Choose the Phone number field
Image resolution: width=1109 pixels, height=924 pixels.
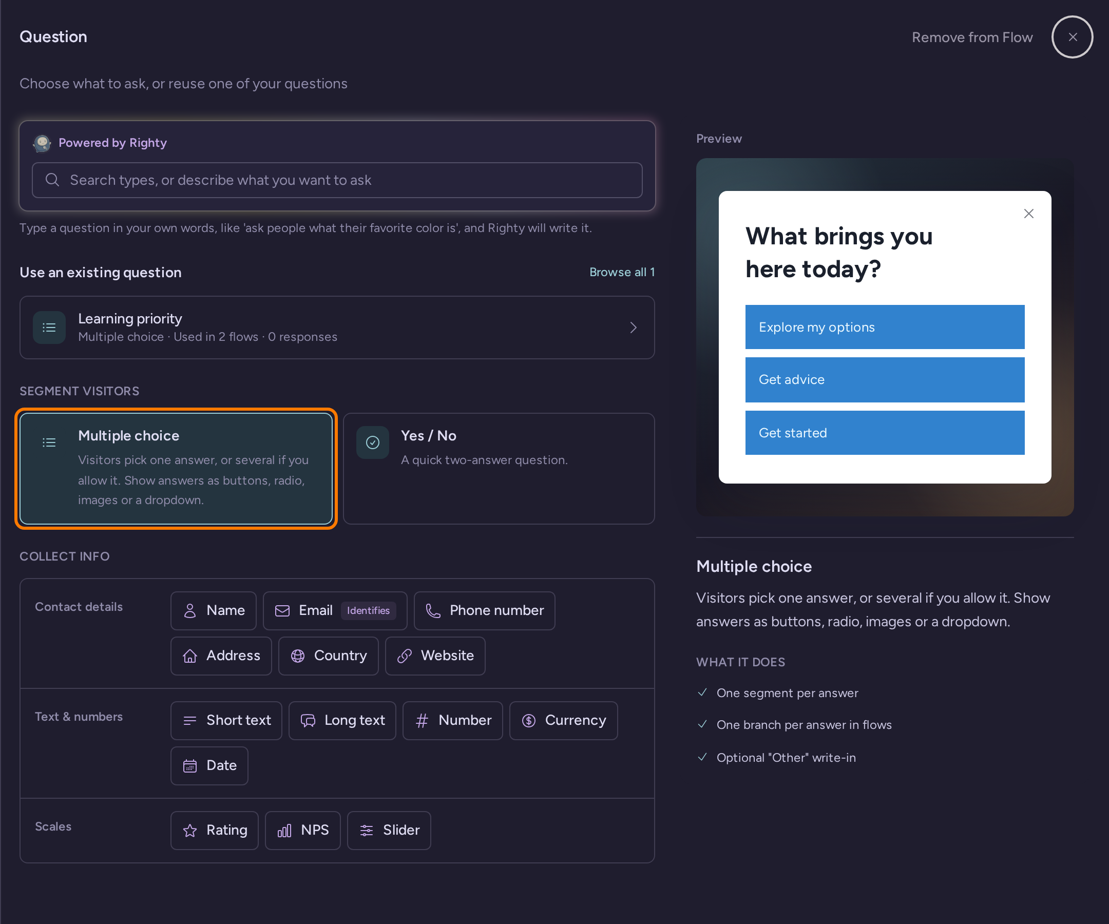484,610
